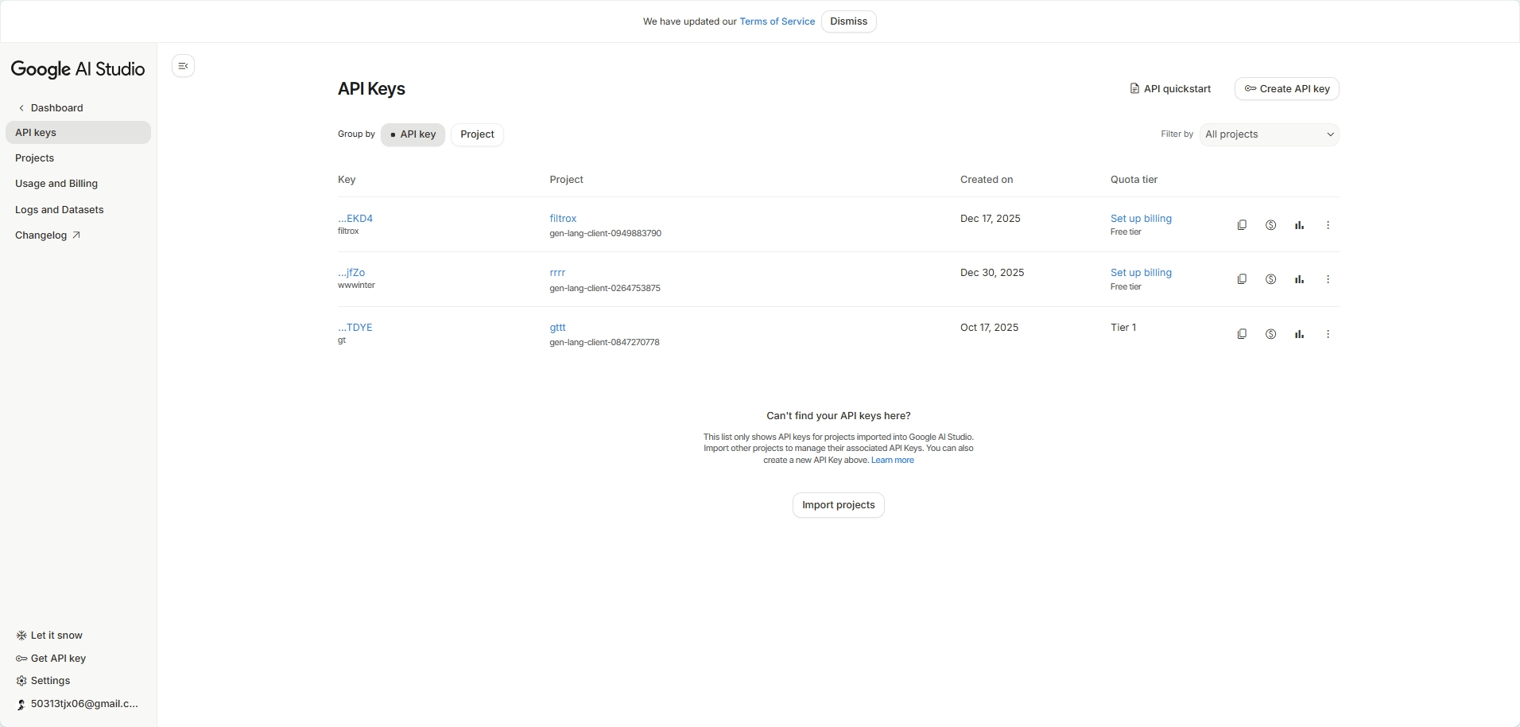This screenshot has height=727, width=1520.
Task: Click the Created on column header
Action: pyautogui.click(x=987, y=180)
